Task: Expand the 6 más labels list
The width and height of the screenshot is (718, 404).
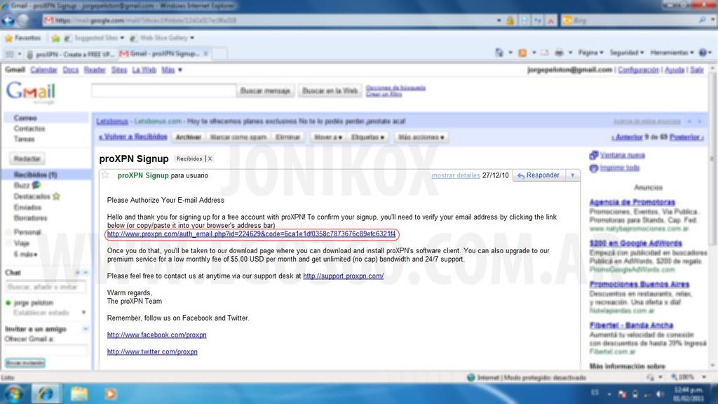Action: [x=26, y=254]
